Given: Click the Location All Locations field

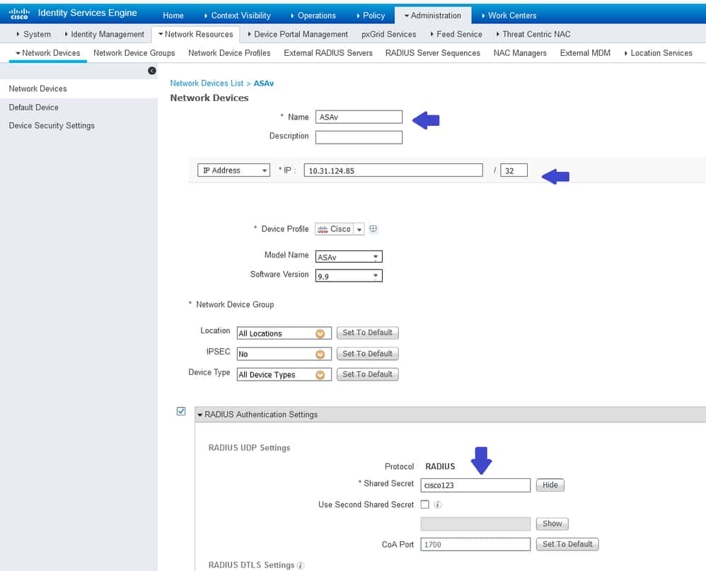Looking at the screenshot, I should coord(284,333).
